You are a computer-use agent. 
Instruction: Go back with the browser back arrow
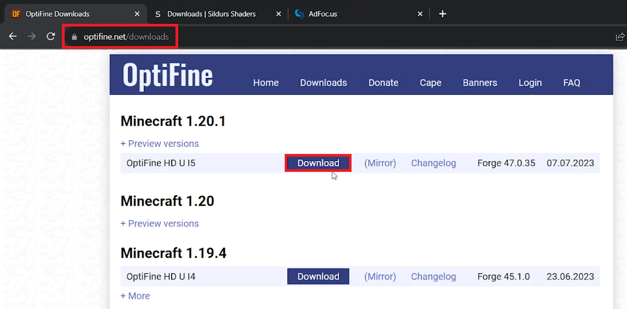pyautogui.click(x=13, y=36)
